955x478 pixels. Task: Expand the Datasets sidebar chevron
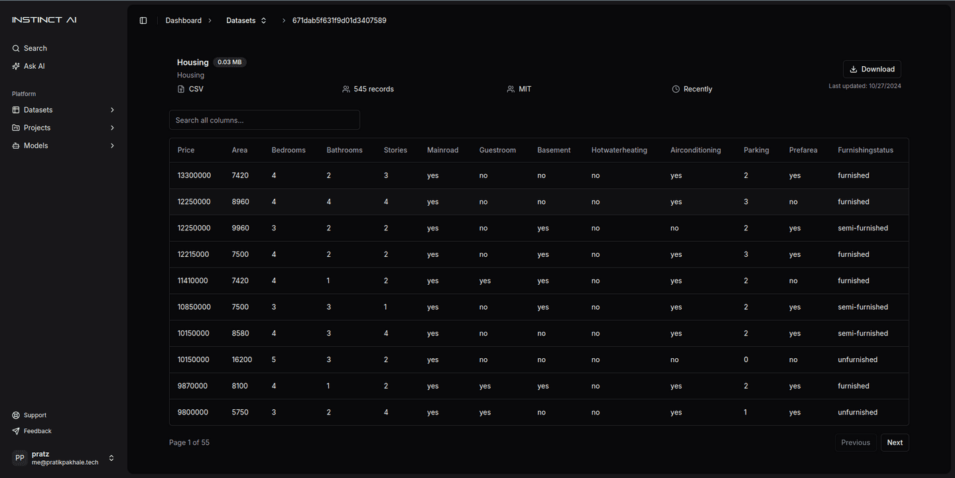(x=112, y=110)
